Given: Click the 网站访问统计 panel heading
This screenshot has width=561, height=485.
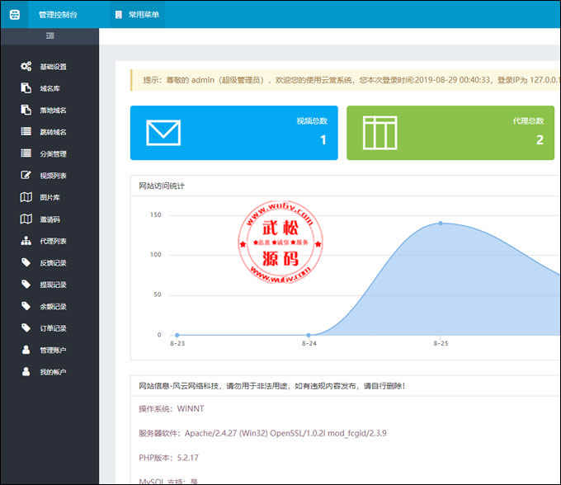Looking at the screenshot, I should [162, 186].
